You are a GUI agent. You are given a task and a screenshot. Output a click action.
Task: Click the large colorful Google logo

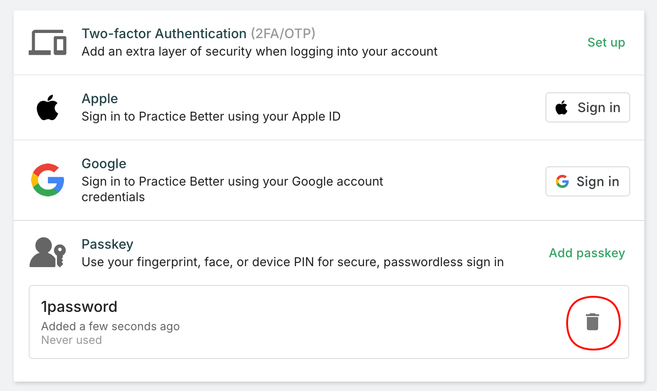tap(48, 180)
